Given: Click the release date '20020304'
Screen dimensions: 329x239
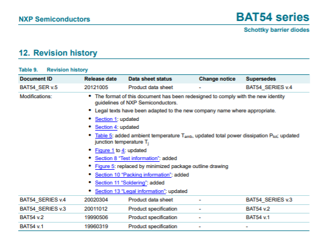Looking at the screenshot, I should coord(96,200).
